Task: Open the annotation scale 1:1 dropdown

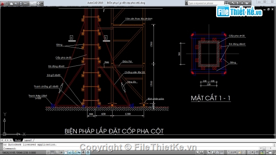Action: click(x=232, y=152)
